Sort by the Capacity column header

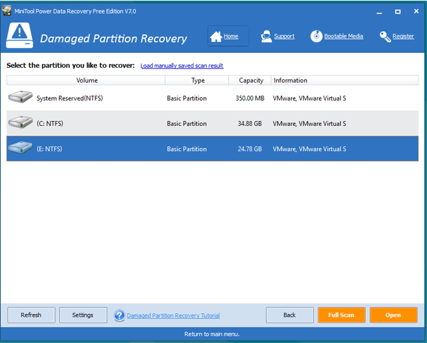(x=250, y=80)
